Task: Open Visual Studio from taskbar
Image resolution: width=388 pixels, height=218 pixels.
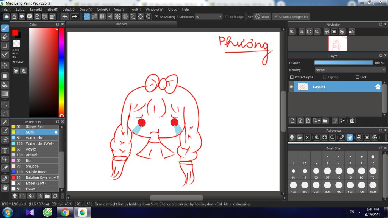Action: pos(30,212)
